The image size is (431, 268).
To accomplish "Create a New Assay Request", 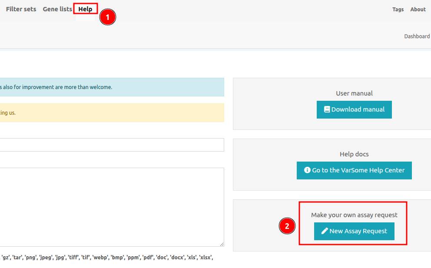I will click(x=354, y=231).
